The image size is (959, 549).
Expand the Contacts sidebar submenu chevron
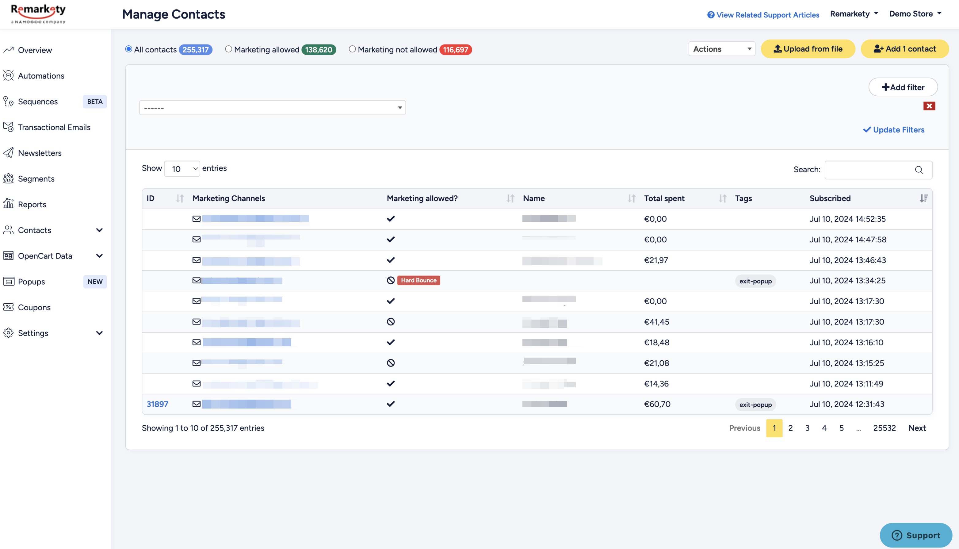point(99,230)
